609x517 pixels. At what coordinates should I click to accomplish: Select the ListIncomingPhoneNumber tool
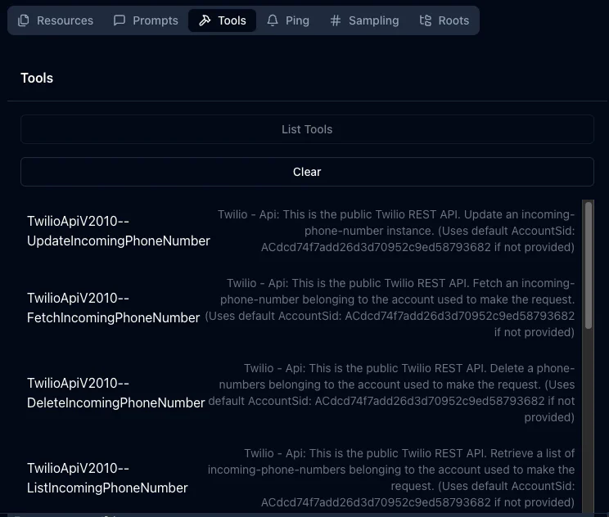[x=107, y=478]
